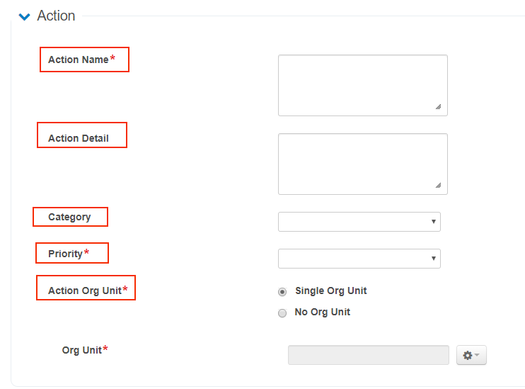The height and width of the screenshot is (389, 525).
Task: Click the greyed-out Org Unit field
Action: click(x=368, y=355)
